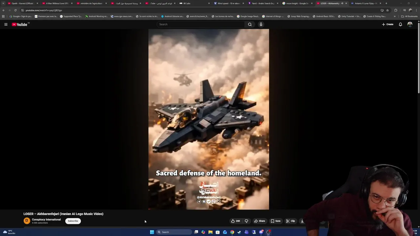Bookmark this page with the star icon
The width and height of the screenshot is (420, 236).
[x=388, y=10]
